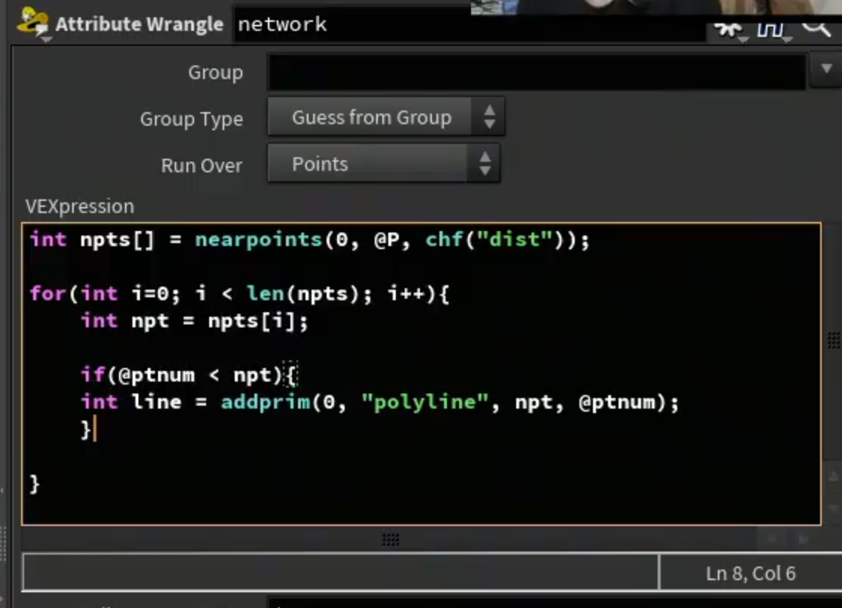Click the Ln 8, Col 6 indicator
The height and width of the screenshot is (608, 842).
point(751,573)
